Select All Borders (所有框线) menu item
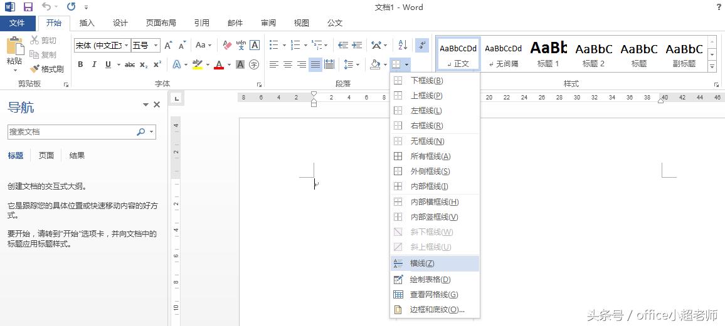Image resolution: width=725 pixels, height=326 pixels. (435, 156)
